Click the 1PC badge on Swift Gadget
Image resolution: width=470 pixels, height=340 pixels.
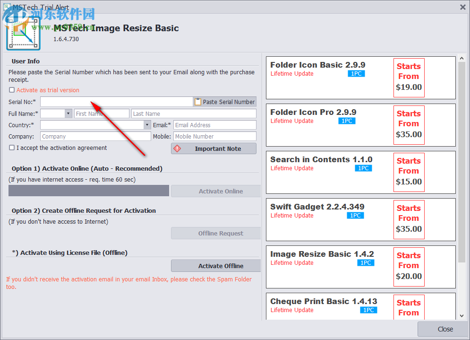(x=355, y=215)
